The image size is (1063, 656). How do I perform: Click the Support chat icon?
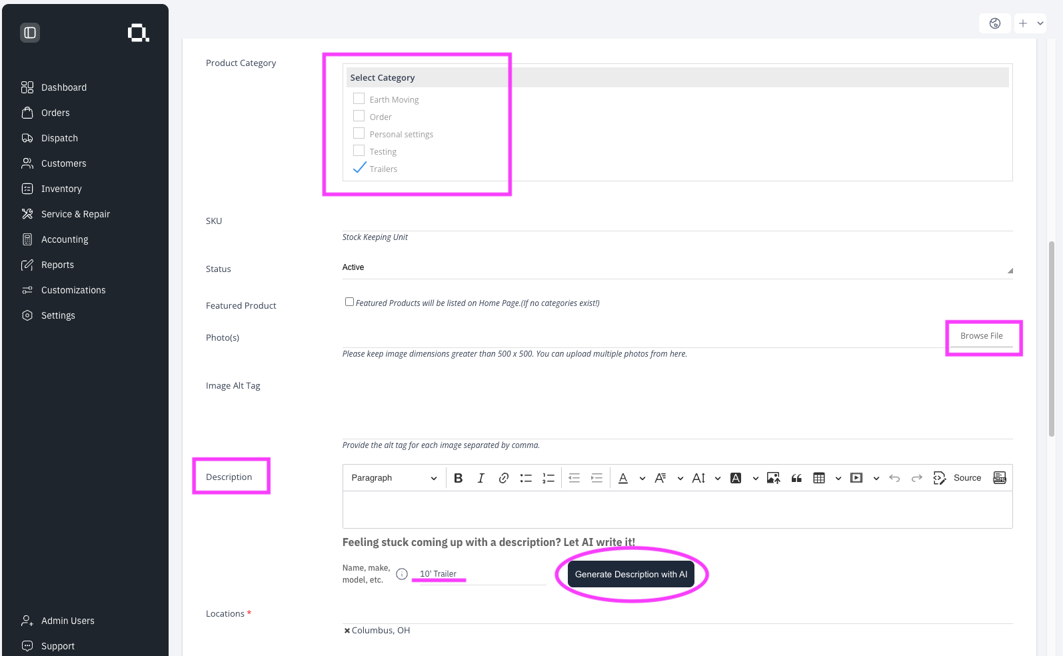[27, 646]
